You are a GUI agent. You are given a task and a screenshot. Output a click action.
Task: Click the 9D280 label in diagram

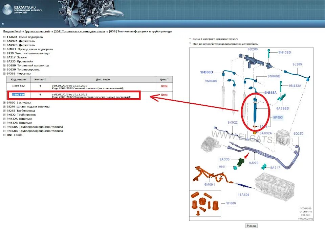point(253,49)
